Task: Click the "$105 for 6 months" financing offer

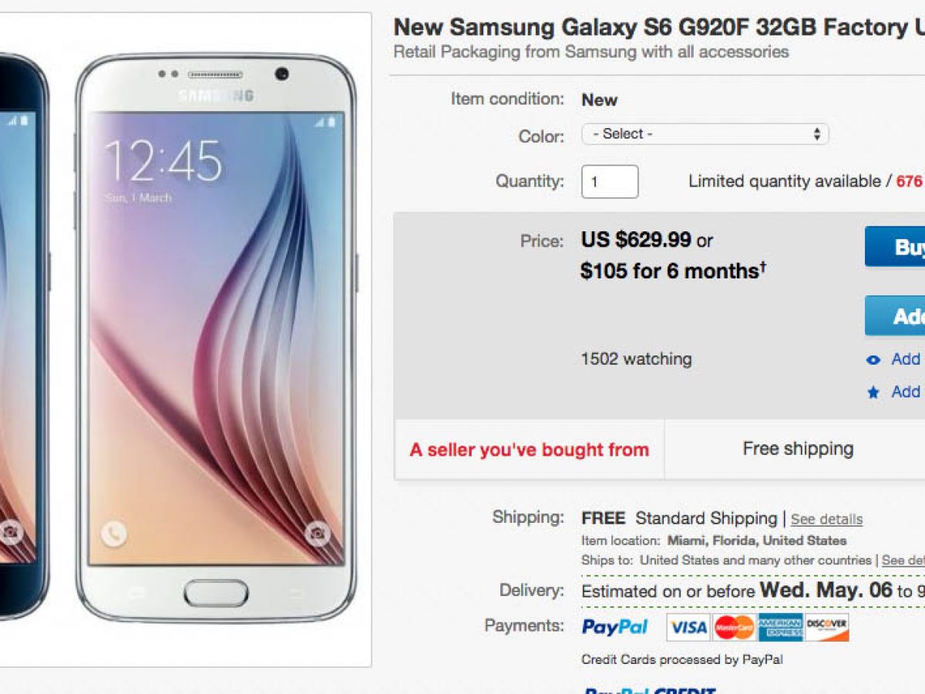Action: point(673,271)
